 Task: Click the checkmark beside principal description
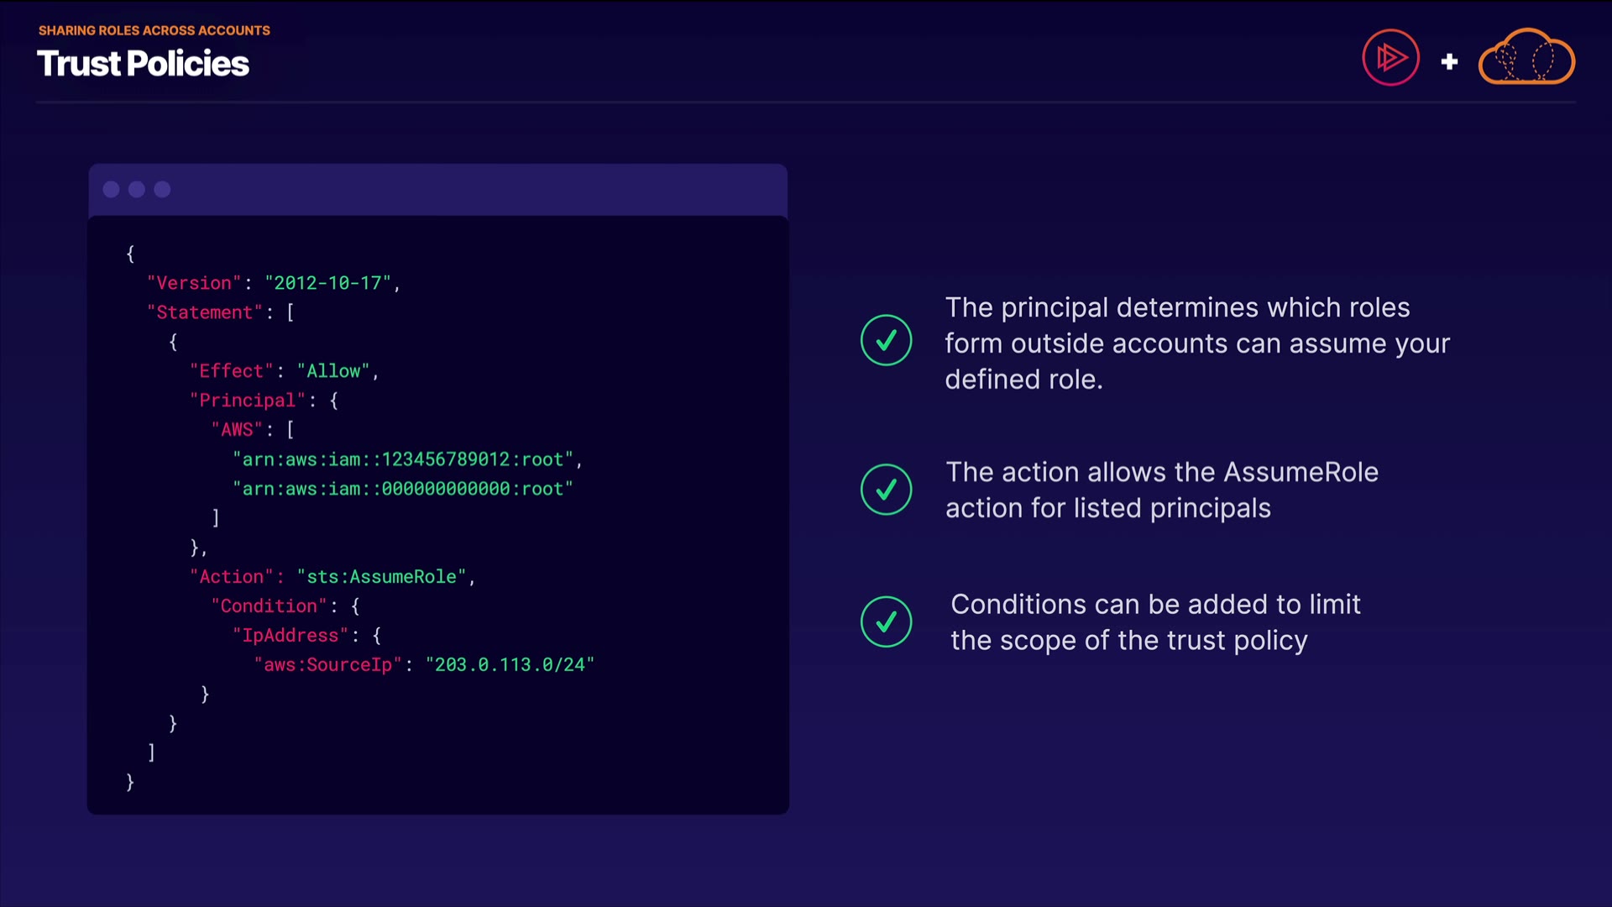pyautogui.click(x=886, y=340)
